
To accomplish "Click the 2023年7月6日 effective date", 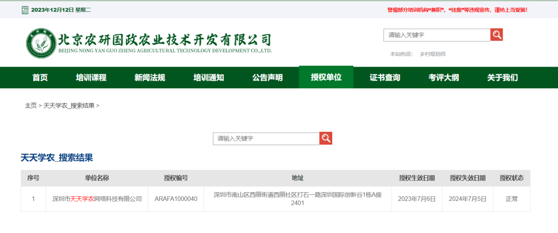I will click(x=417, y=199).
